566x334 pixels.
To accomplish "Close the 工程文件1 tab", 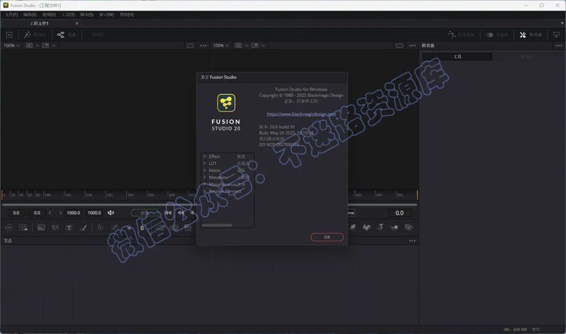I will (77, 24).
